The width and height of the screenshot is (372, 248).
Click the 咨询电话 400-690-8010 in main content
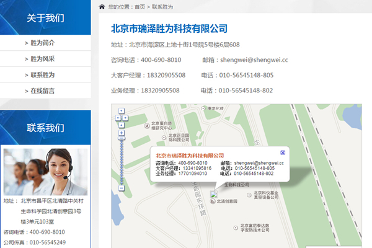click(146, 60)
